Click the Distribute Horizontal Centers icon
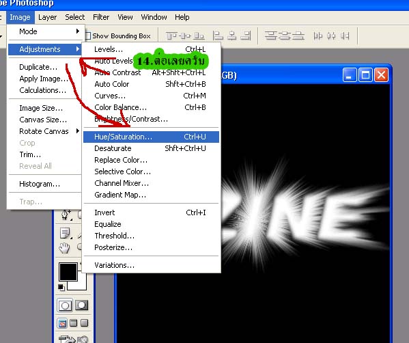Viewport: 409px width, 343px height. pyautogui.click(x=331, y=36)
